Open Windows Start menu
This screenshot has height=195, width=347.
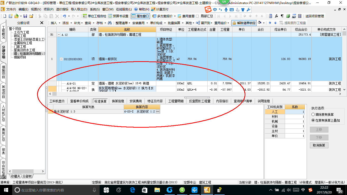coord(6,190)
